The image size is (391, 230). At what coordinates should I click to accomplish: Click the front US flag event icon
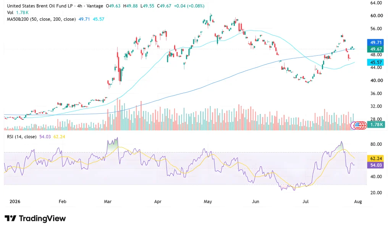357,125
